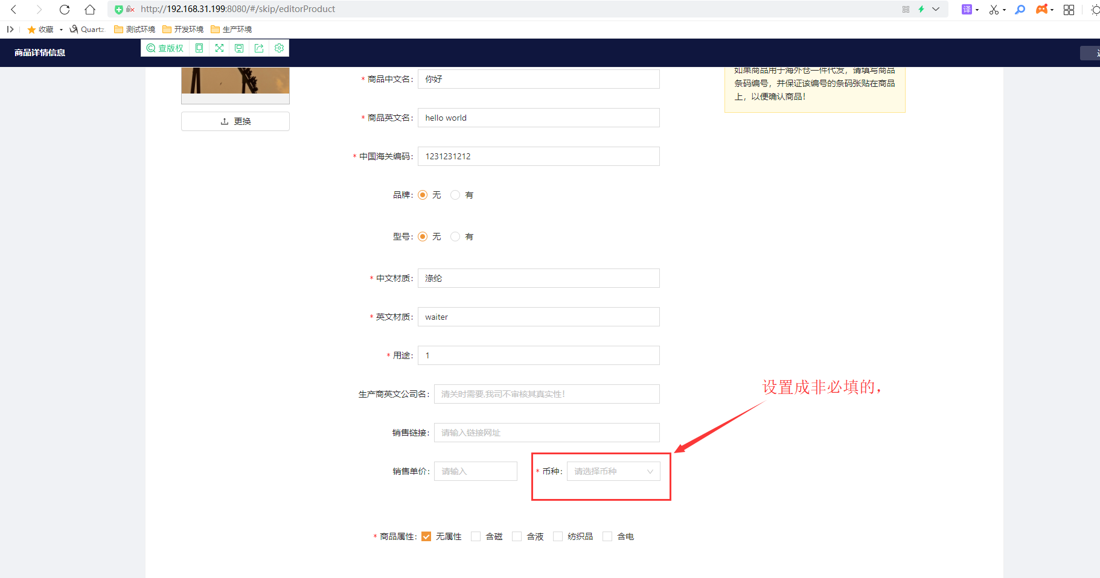This screenshot has height=578, width=1100.
Task: Click the blue key password icon
Action: pos(1020,9)
